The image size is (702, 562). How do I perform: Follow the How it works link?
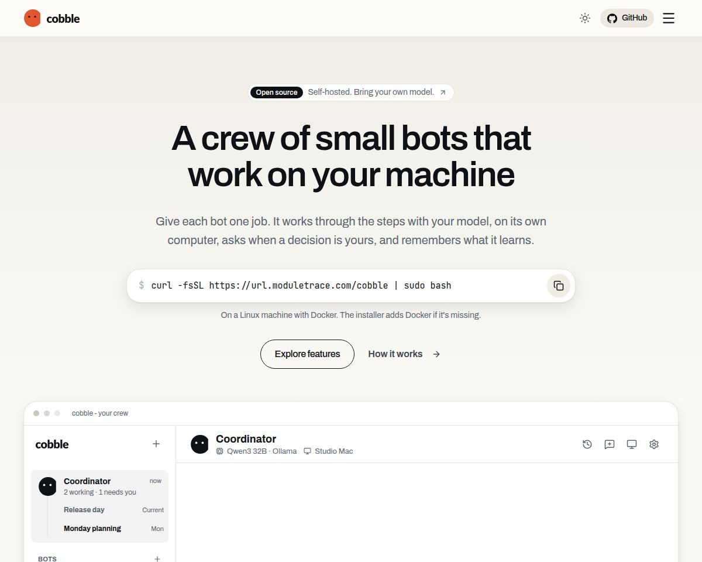(x=404, y=354)
